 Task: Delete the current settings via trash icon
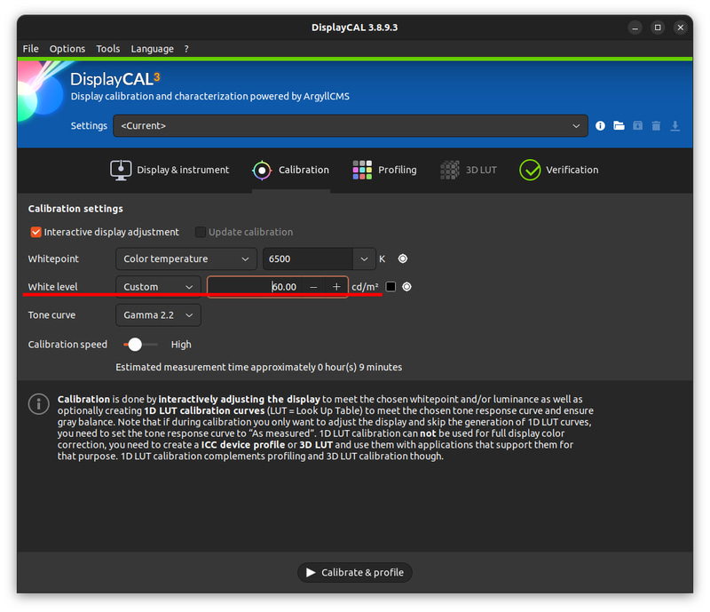(657, 125)
